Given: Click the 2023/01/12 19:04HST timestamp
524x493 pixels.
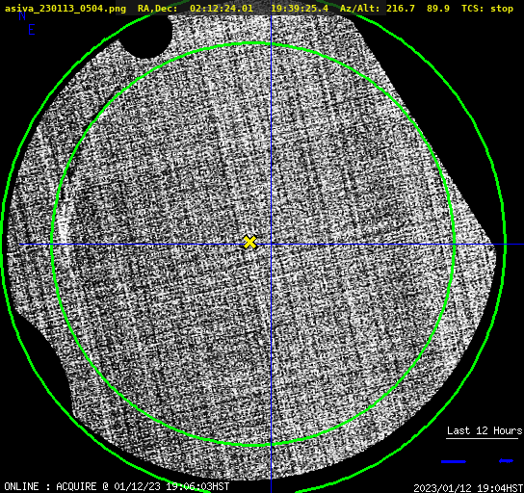Looking at the screenshot, I should tap(468, 488).
